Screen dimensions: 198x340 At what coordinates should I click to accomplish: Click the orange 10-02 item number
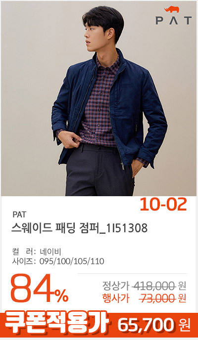(x=163, y=205)
